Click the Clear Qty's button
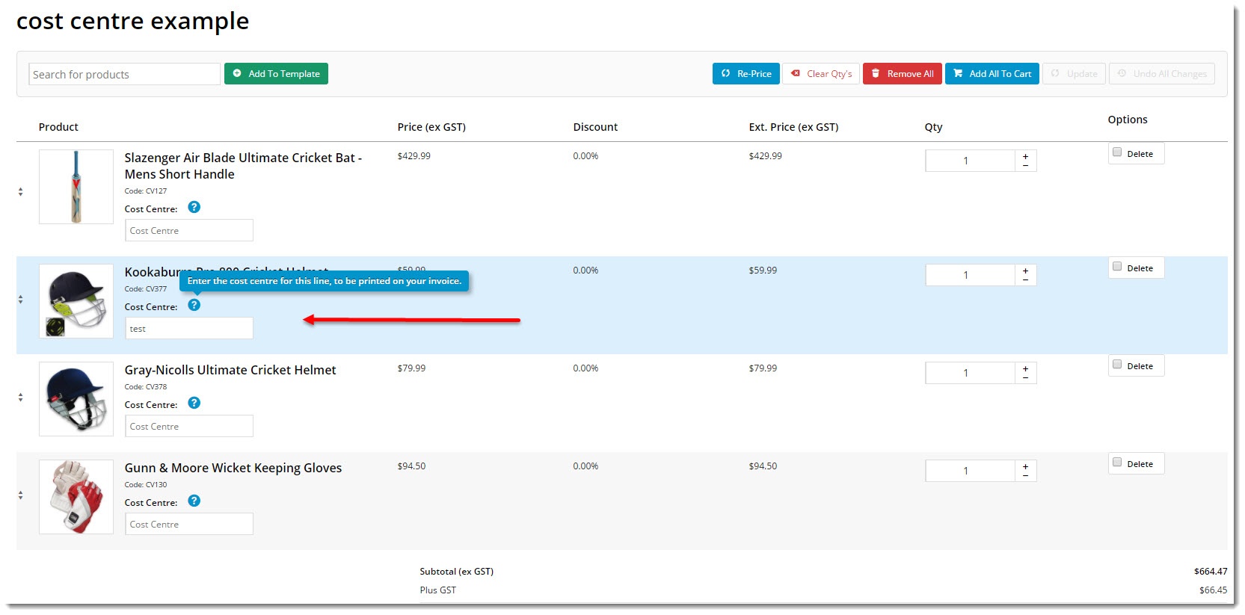This screenshot has width=1245, height=615. click(x=821, y=73)
